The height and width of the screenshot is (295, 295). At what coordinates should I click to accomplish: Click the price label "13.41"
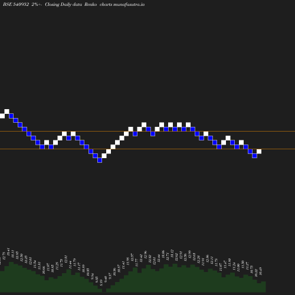point(8,252)
